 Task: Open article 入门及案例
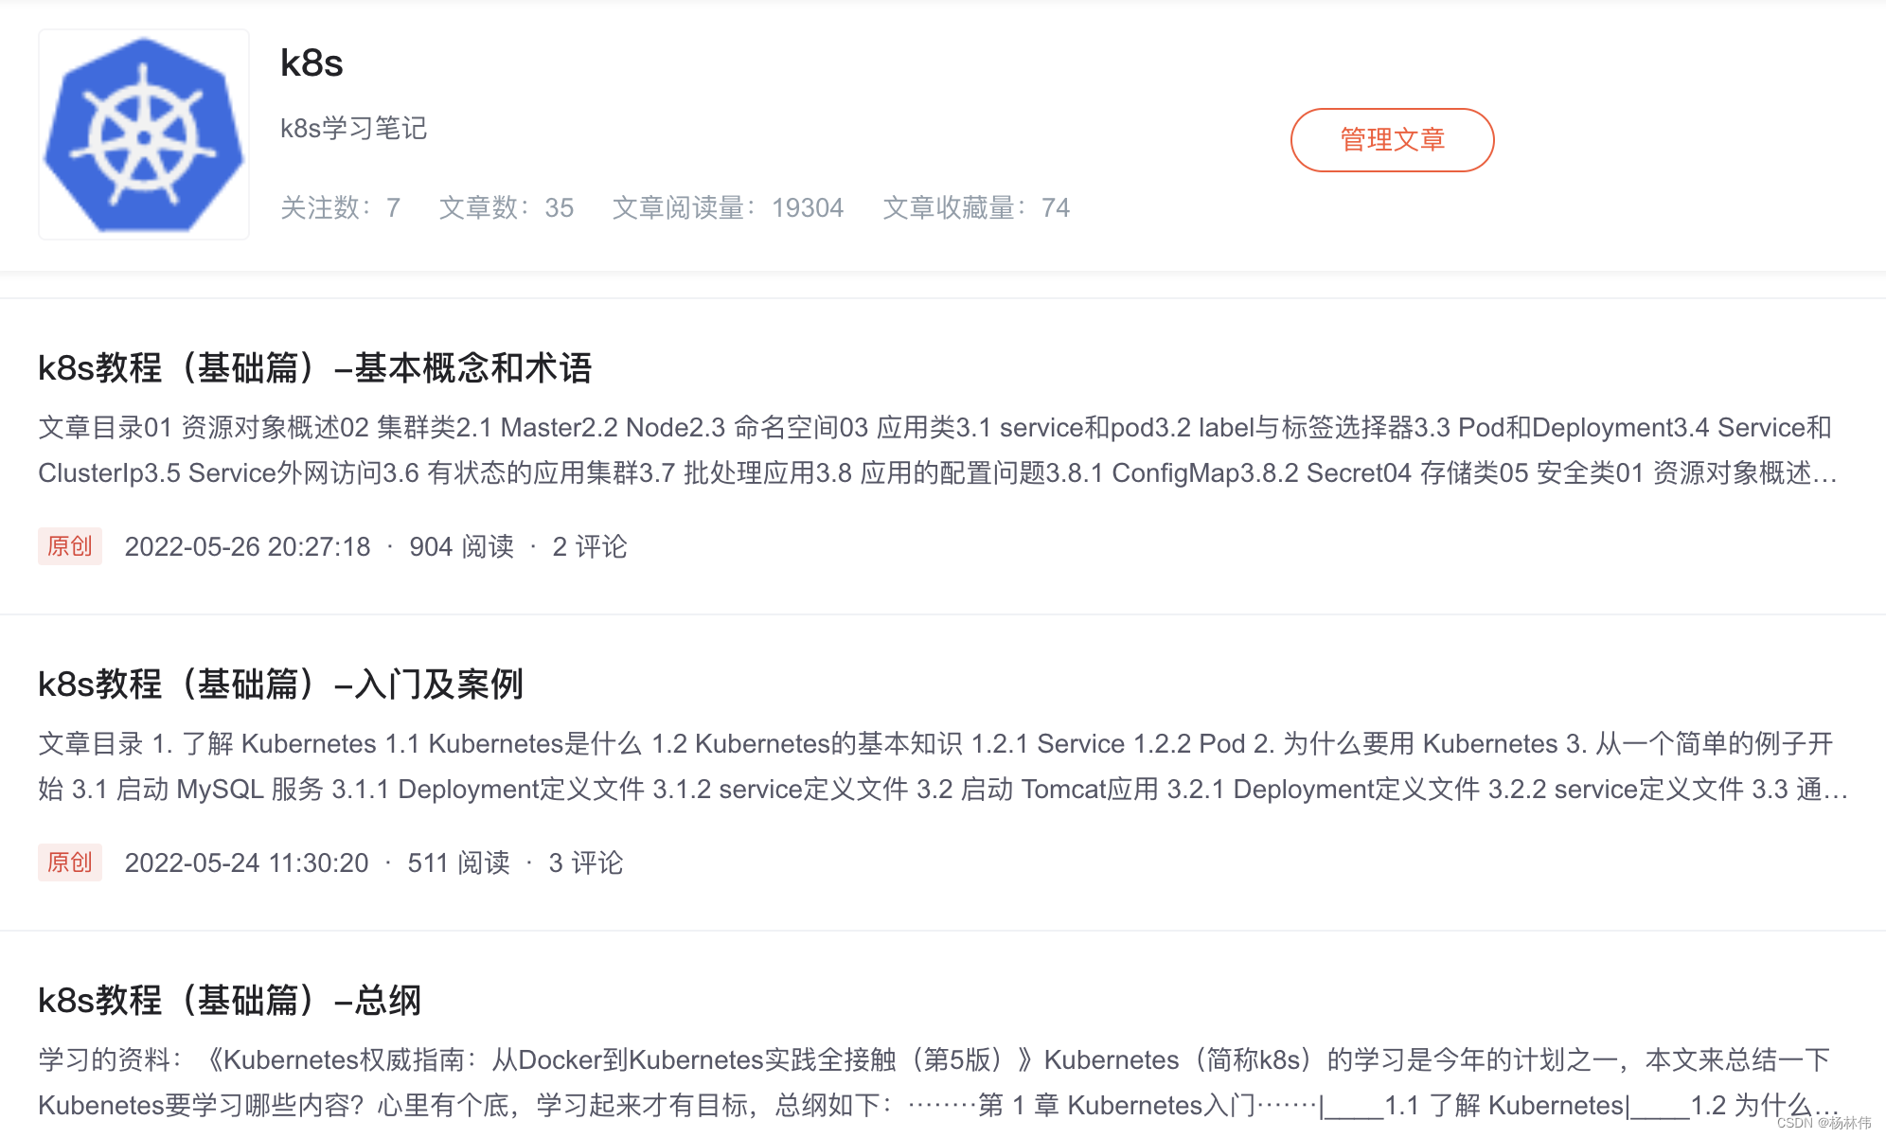[280, 684]
